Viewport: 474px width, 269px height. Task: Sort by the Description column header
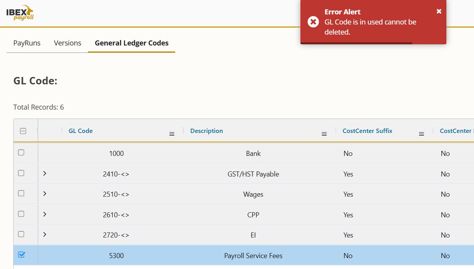pos(207,131)
